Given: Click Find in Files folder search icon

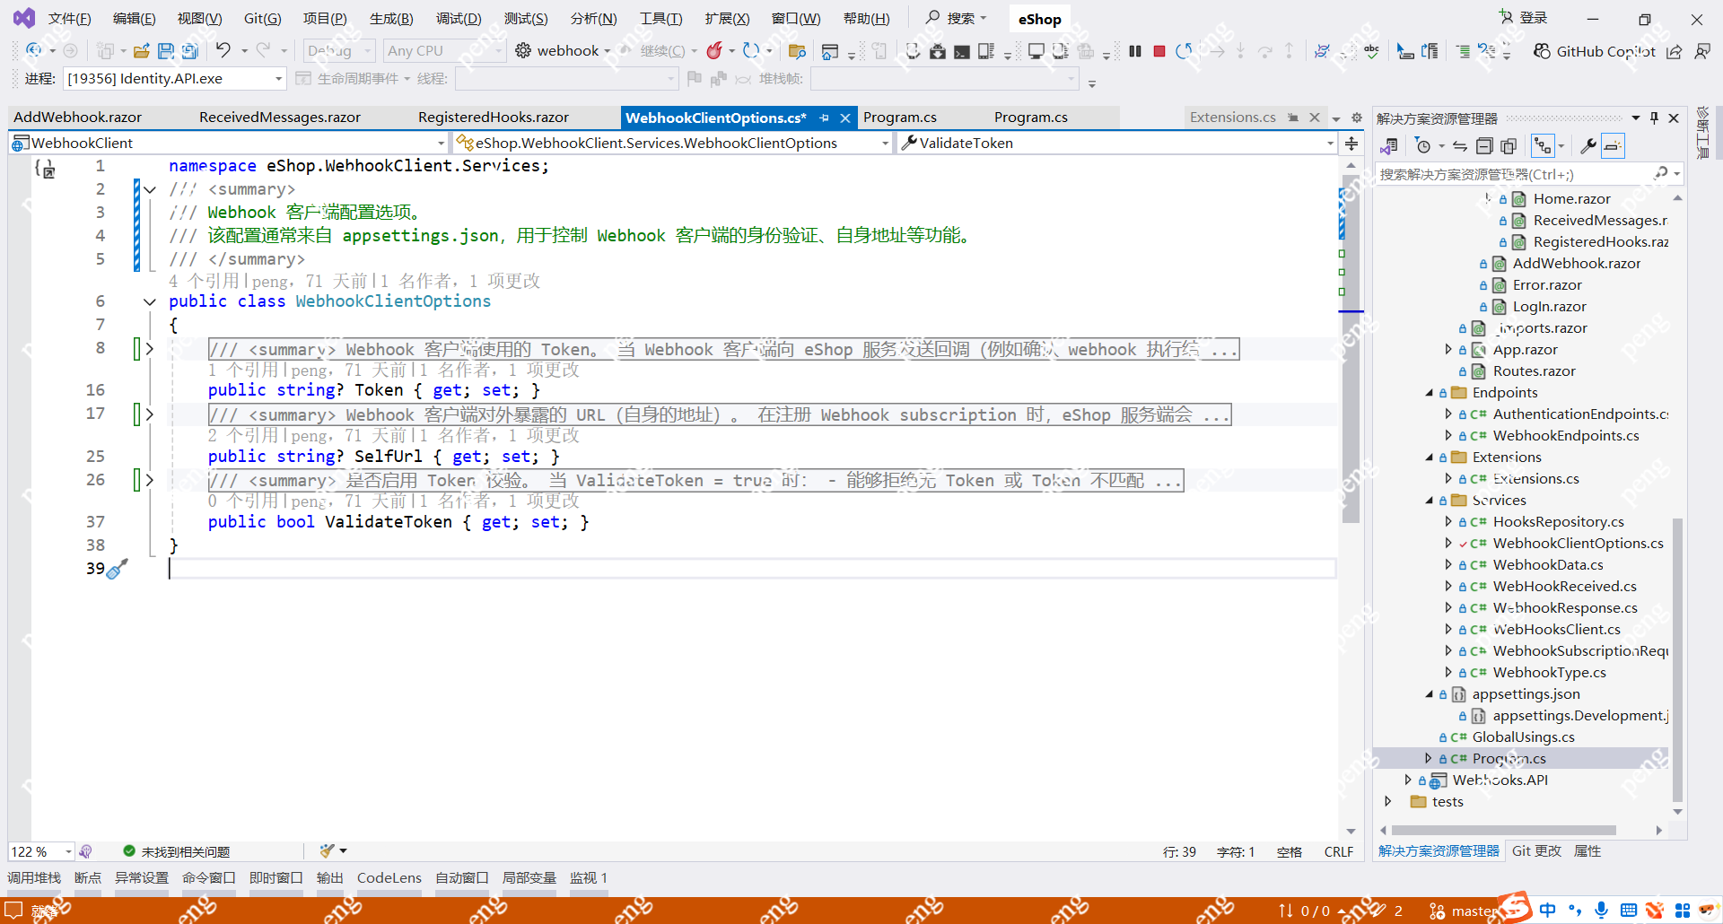Looking at the screenshot, I should tap(797, 51).
